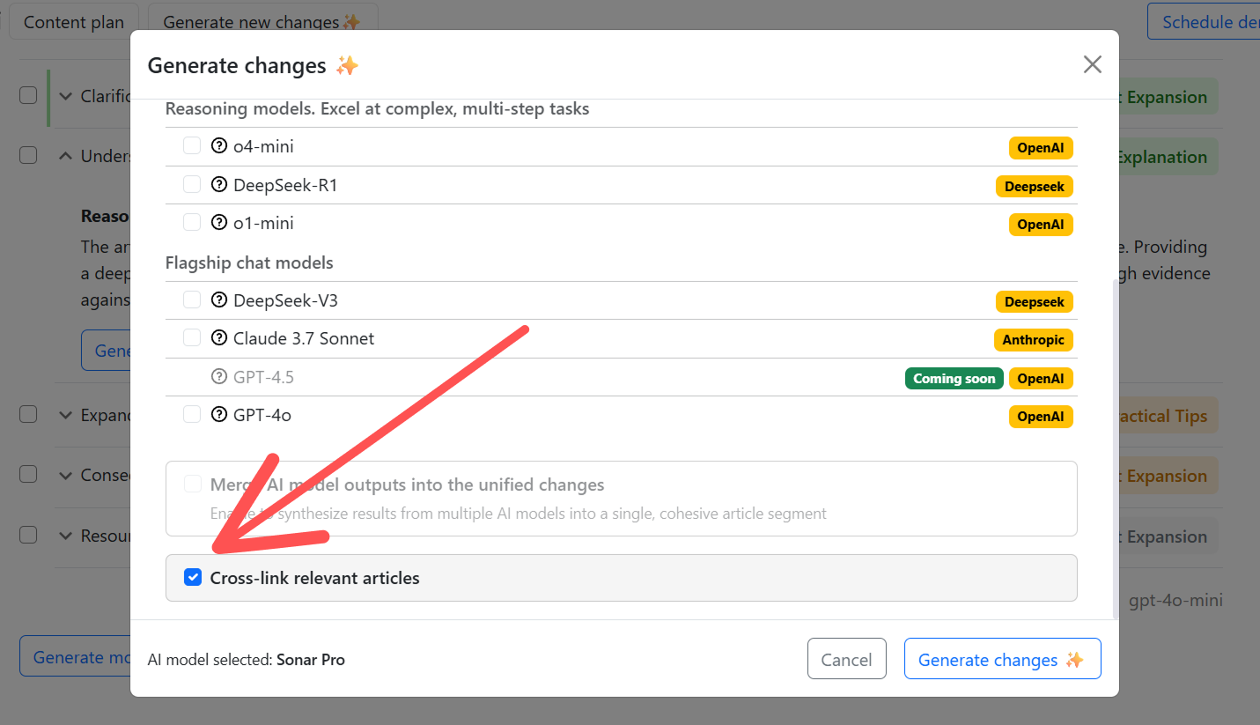Click the Sonar Pro selected model text

(311, 659)
